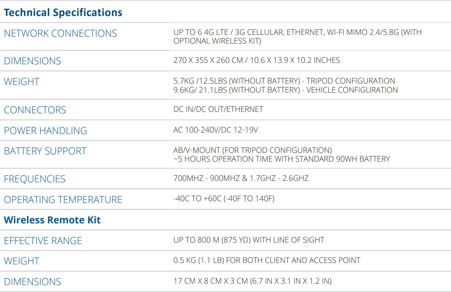Click the NETWORK CONNECTIONS row label

pos(60,33)
